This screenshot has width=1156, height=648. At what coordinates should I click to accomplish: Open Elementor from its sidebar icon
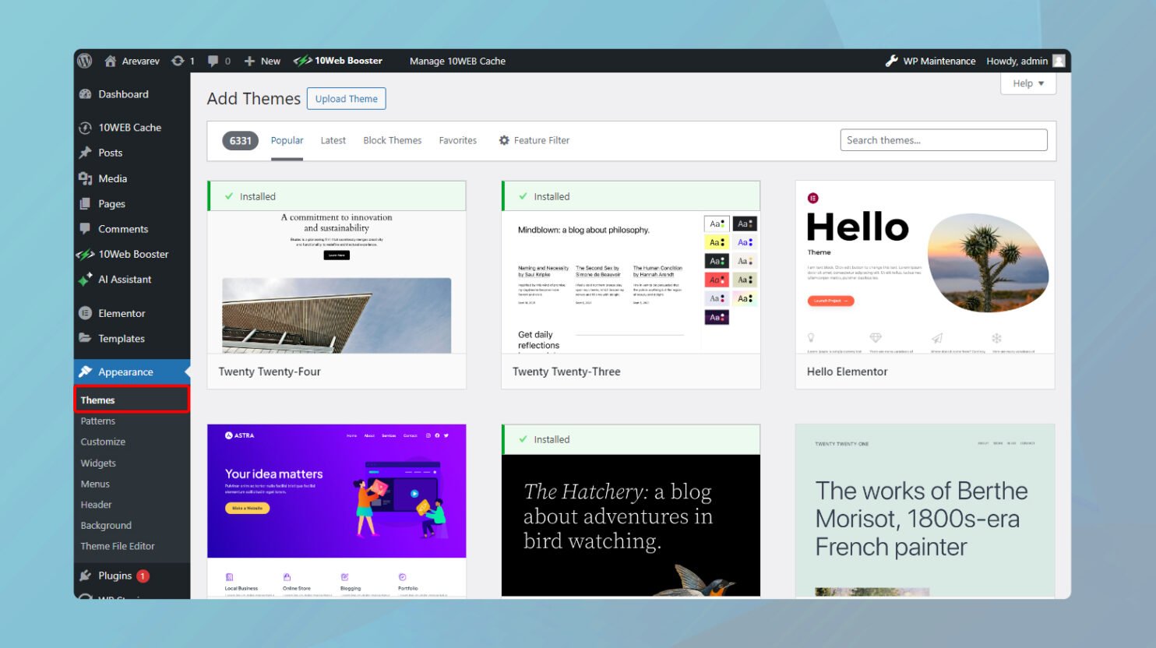click(86, 312)
